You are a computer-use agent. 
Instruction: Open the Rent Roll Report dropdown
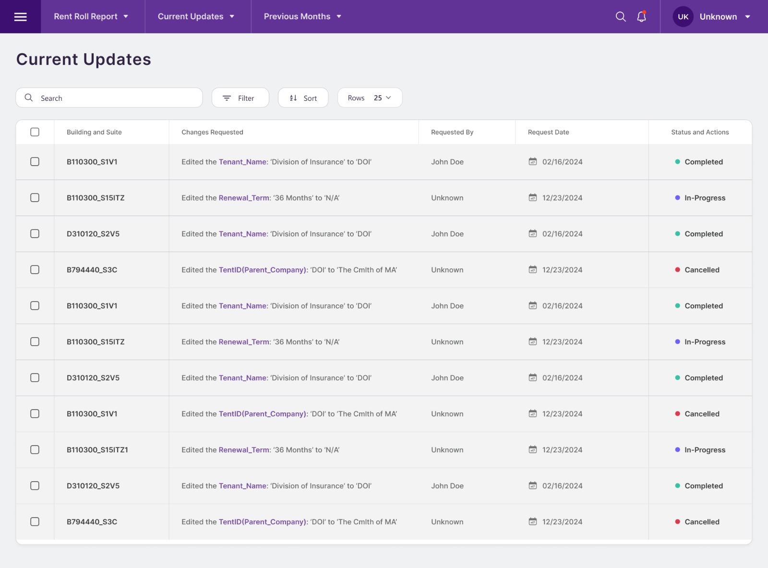click(91, 16)
